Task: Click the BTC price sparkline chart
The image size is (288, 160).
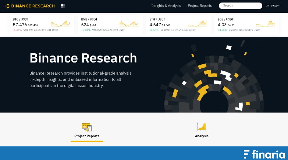Action: (x=60, y=24)
